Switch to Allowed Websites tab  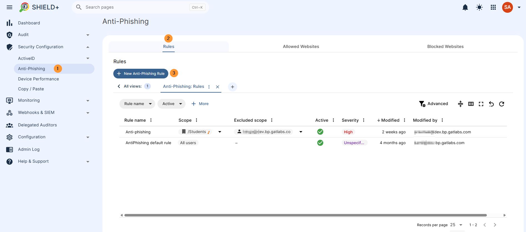301,47
